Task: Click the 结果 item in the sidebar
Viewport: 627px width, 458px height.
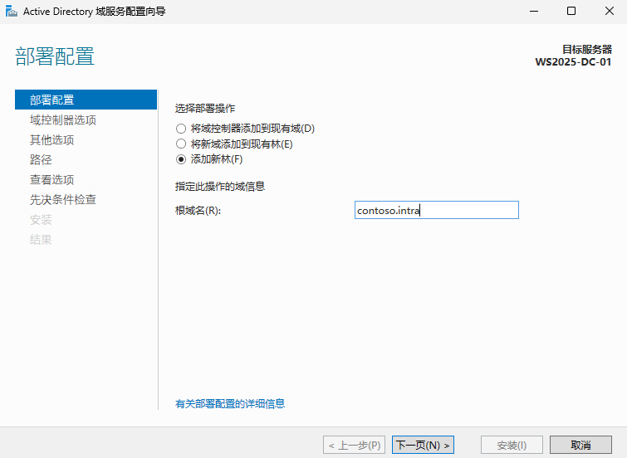Action: (41, 239)
